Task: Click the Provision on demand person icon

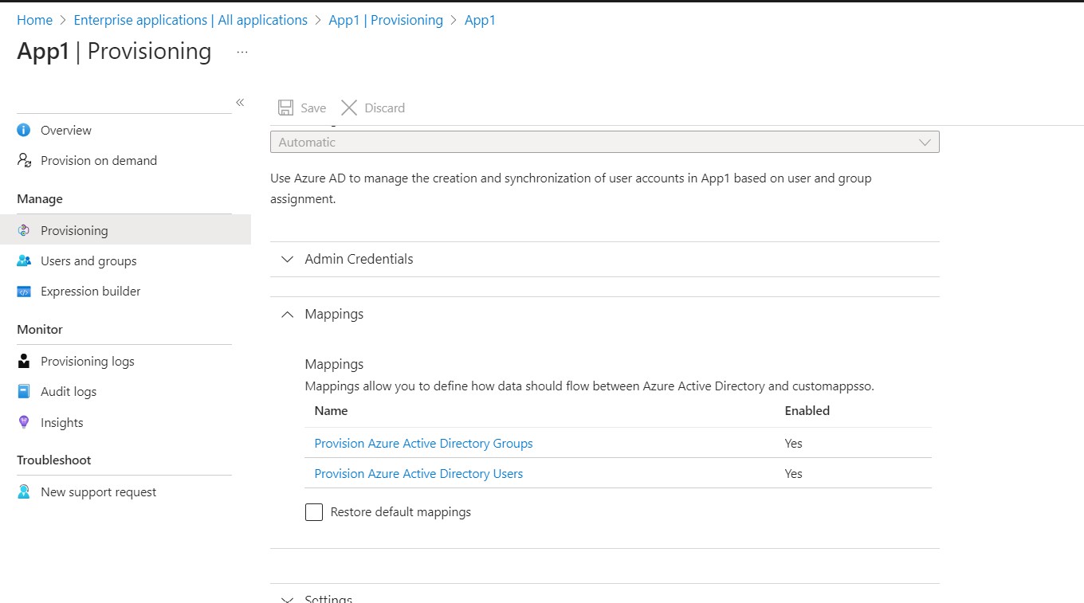Action: [x=24, y=160]
